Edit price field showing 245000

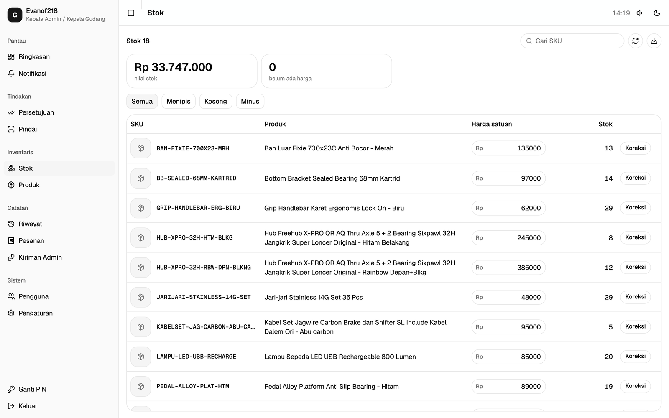tap(508, 238)
